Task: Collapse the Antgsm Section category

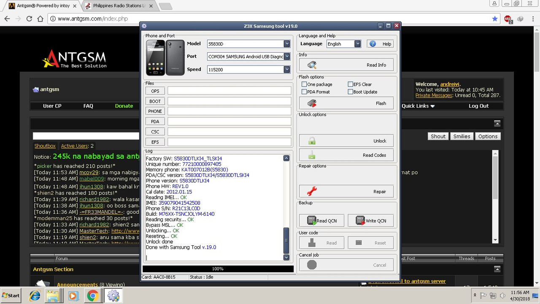Action: pyautogui.click(x=497, y=269)
